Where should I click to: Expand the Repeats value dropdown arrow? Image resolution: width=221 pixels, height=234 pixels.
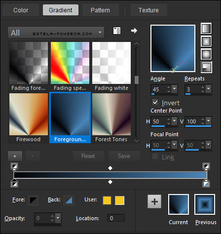(209, 89)
